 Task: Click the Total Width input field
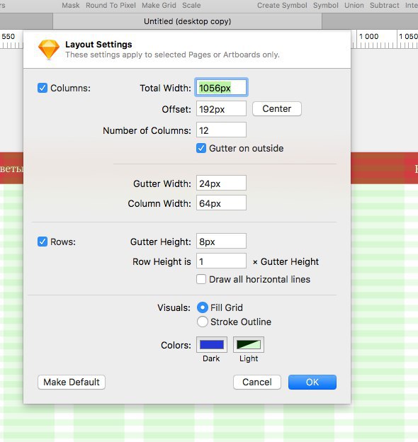221,88
